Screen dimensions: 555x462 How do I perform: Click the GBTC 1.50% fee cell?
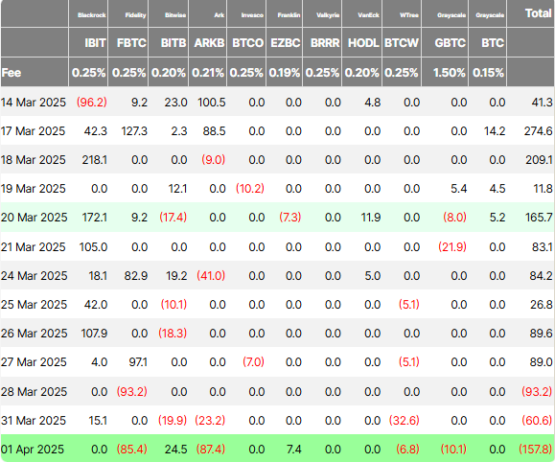(449, 73)
